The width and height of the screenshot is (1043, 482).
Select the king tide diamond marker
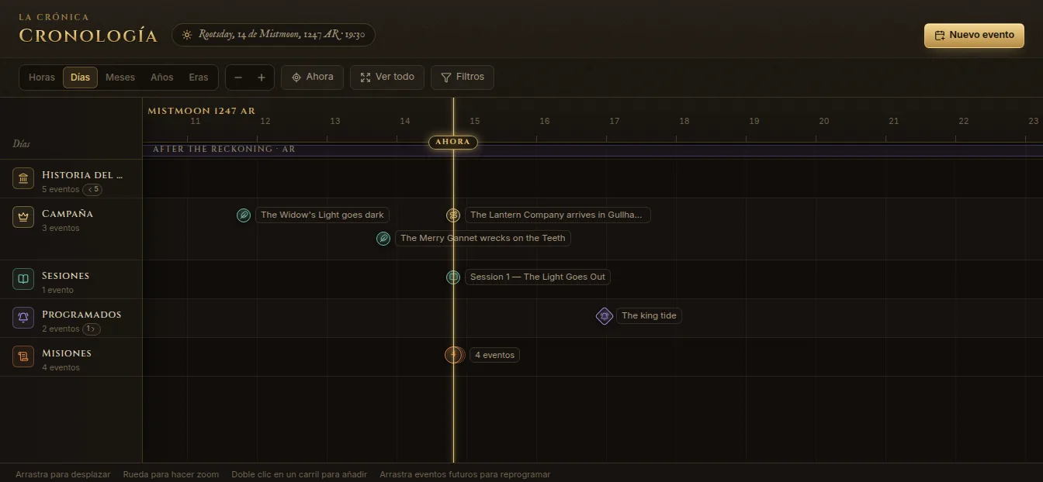pyautogui.click(x=605, y=316)
